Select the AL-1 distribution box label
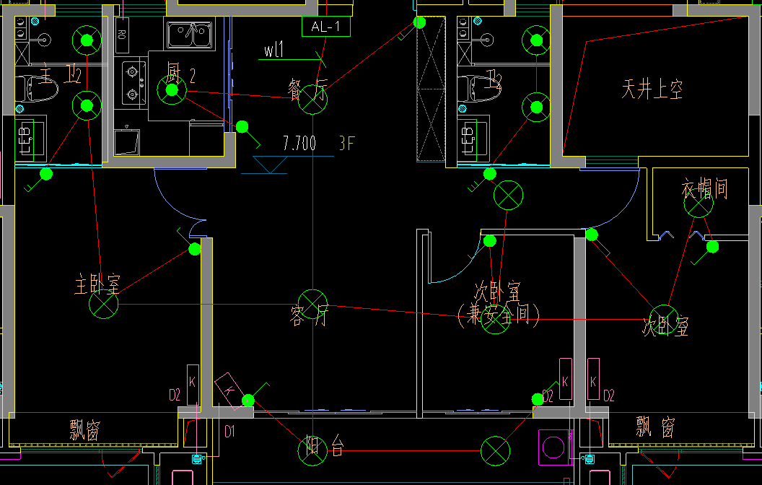762x485 pixels. (x=325, y=26)
